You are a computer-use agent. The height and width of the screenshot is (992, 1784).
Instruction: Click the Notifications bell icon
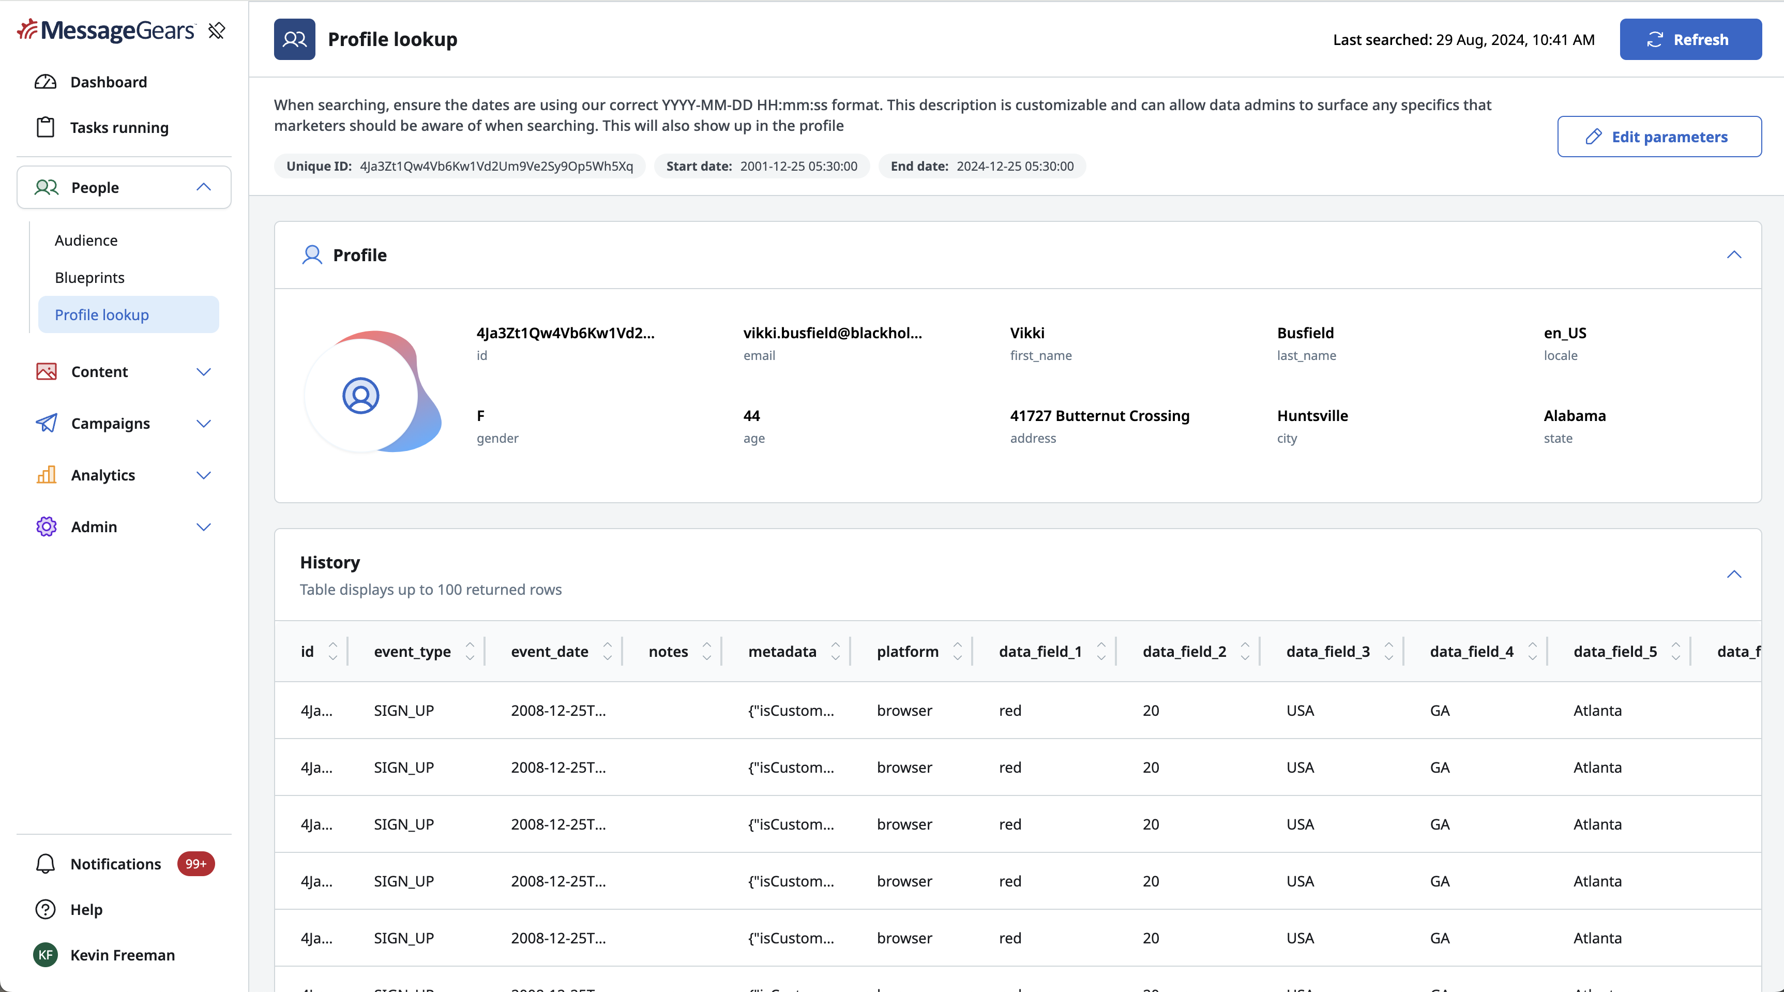(45, 863)
